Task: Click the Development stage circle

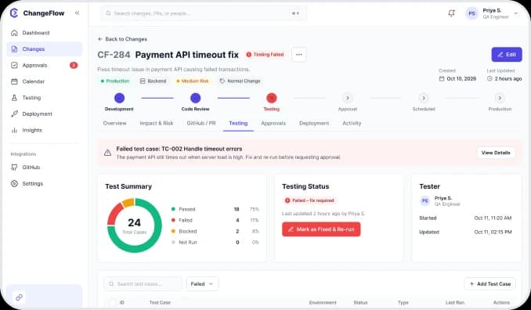Action: click(x=119, y=98)
